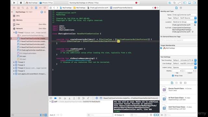Open the Report navigator icon

pyautogui.click(x=45, y=8)
